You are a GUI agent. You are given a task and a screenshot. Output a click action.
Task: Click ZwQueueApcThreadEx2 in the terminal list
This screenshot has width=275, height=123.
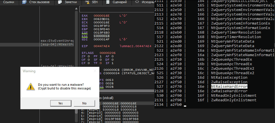point(233,68)
